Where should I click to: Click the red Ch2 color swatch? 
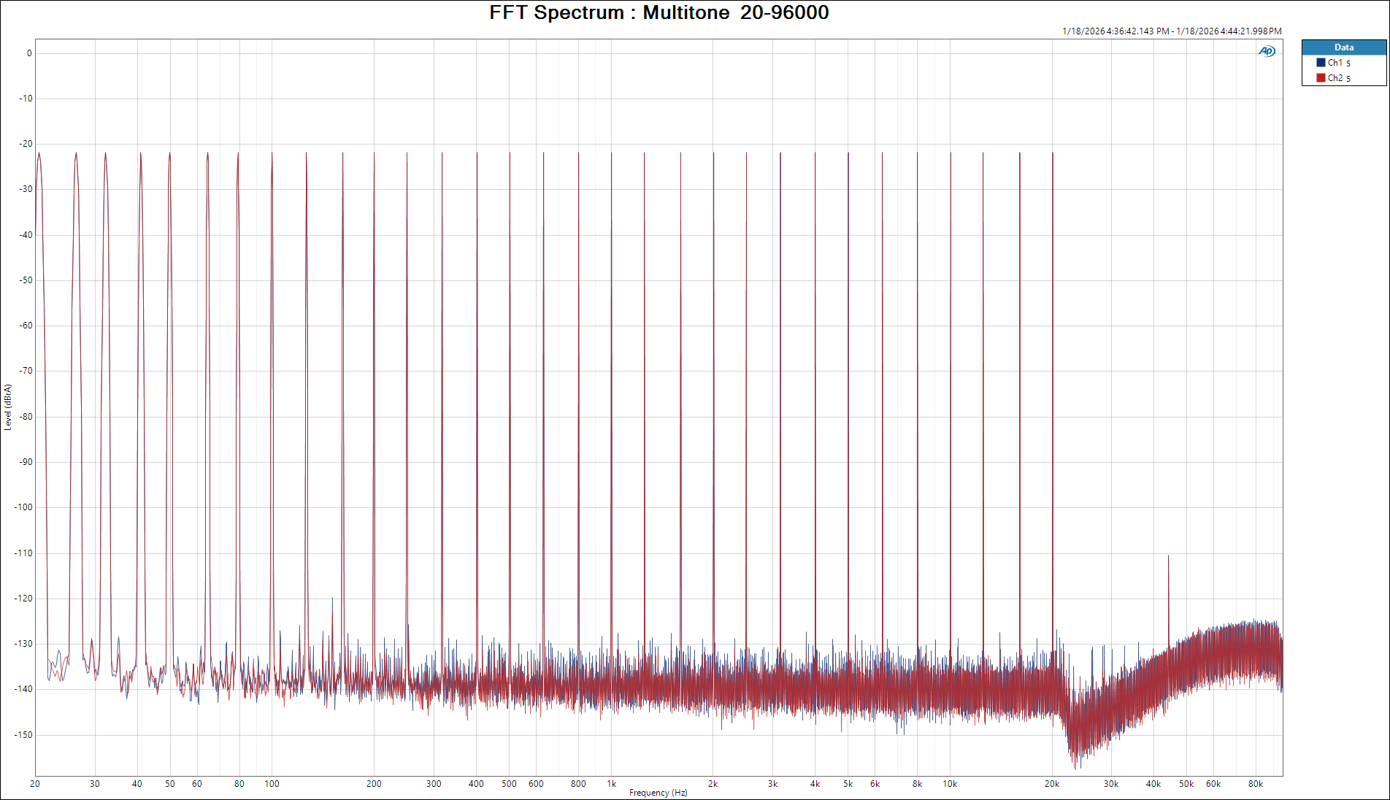point(1321,78)
